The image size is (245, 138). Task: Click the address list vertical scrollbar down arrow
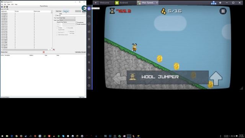coord(52,48)
